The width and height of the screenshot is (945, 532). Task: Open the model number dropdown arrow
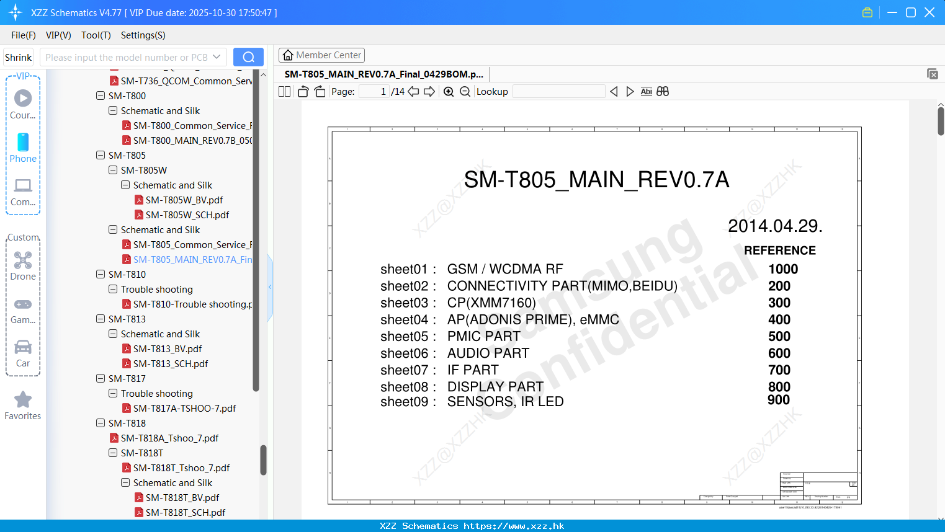[x=217, y=57]
